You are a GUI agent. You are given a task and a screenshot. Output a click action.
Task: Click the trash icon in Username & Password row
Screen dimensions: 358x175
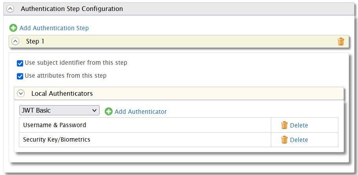284,125
